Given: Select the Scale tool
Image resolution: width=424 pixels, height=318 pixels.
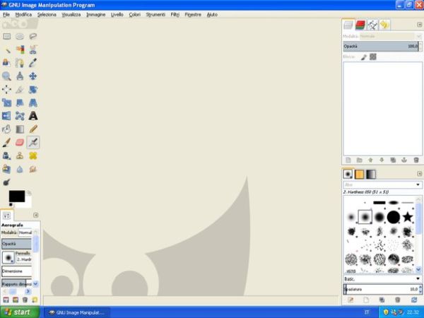Looking at the screenshot, I should pyautogui.click(x=7, y=102).
